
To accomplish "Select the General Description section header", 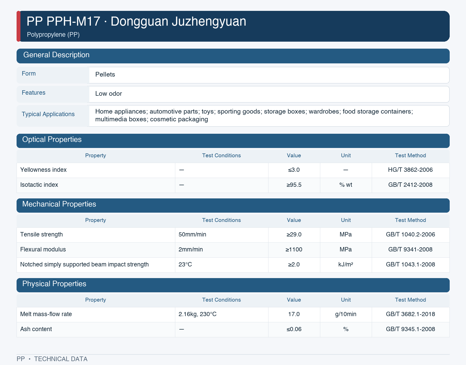I will point(233,56).
